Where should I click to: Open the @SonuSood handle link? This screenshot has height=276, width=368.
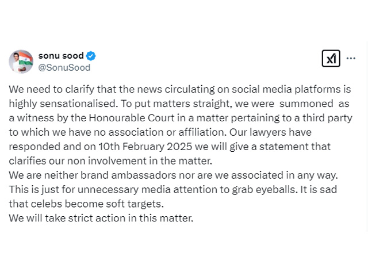point(64,68)
